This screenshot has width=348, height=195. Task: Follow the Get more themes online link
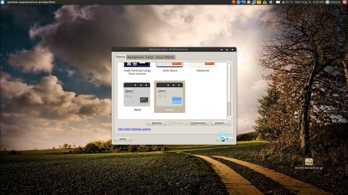coord(134,129)
